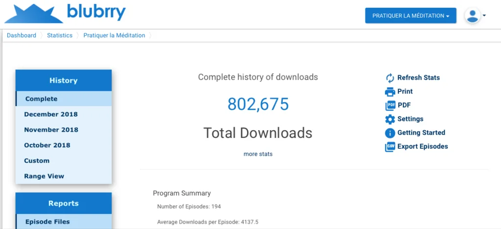Click the Print text link
Viewport: 501px width, 229px height.
pos(405,92)
